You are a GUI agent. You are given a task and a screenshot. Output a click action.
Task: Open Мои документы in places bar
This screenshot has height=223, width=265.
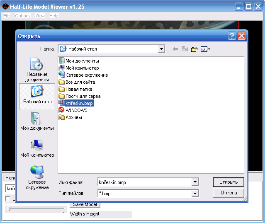click(x=37, y=121)
